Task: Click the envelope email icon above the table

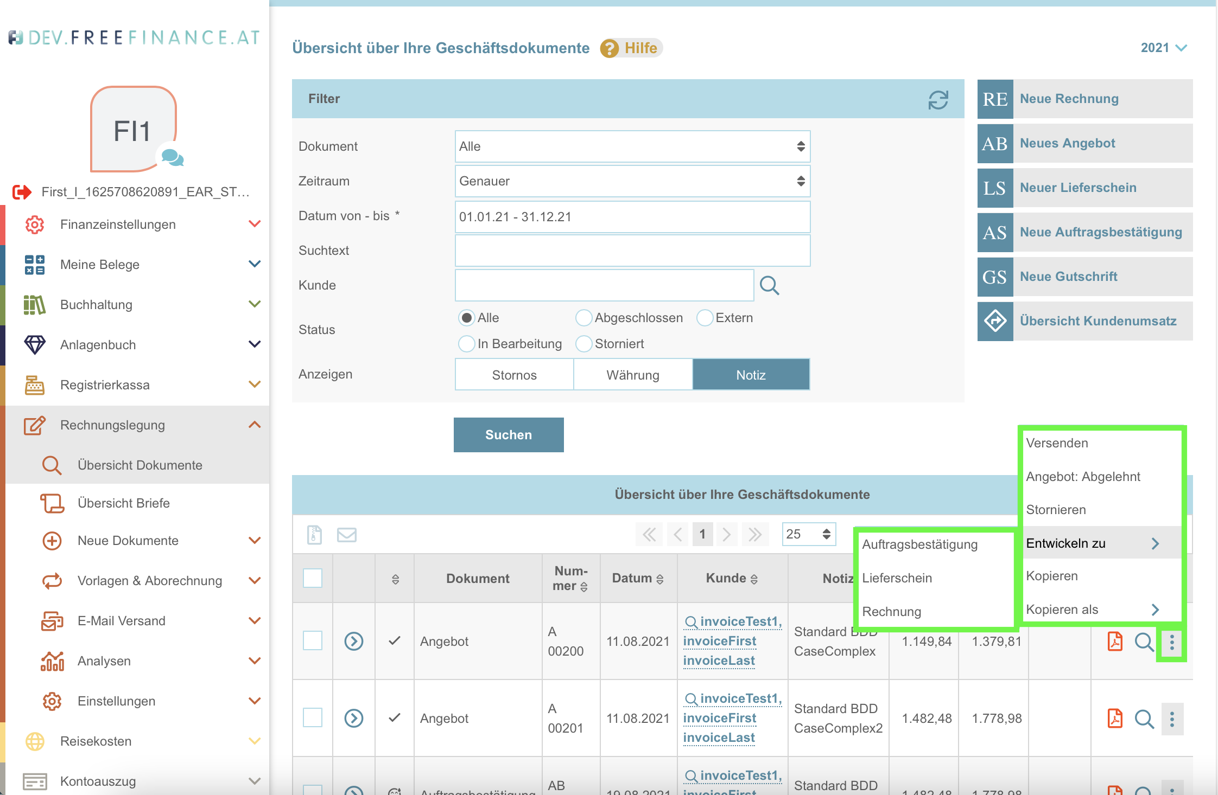Action: pos(346,535)
